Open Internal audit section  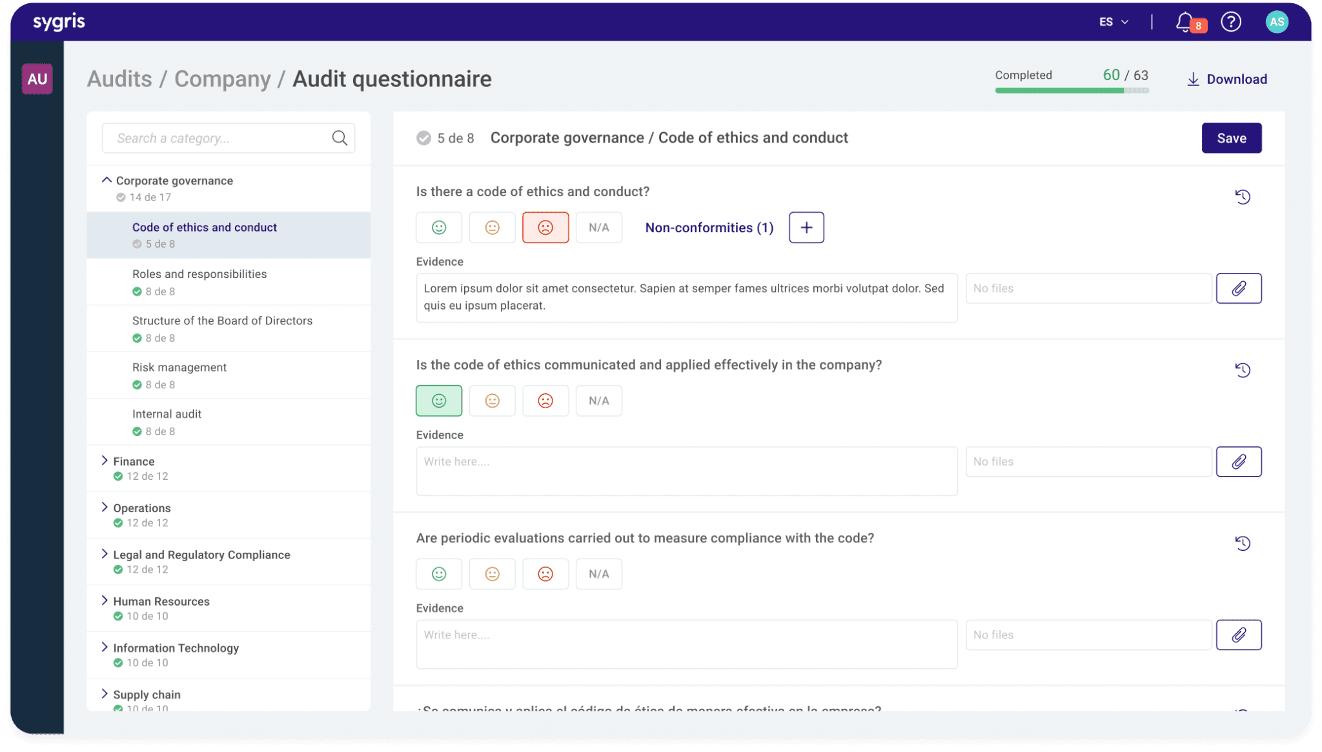click(229, 422)
